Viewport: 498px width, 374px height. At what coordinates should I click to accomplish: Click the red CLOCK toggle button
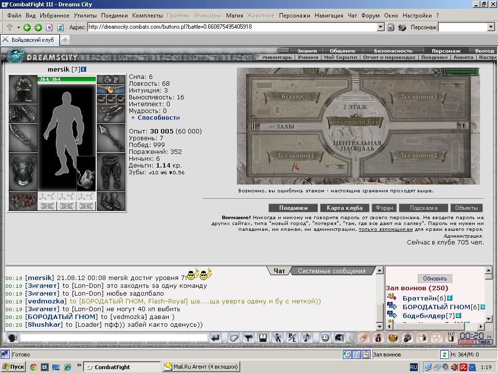(x=467, y=342)
